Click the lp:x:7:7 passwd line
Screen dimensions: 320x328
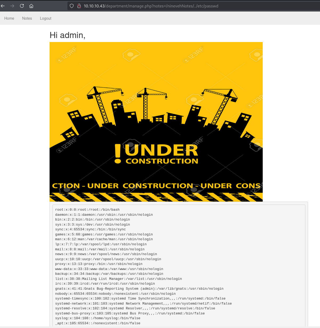(101, 244)
